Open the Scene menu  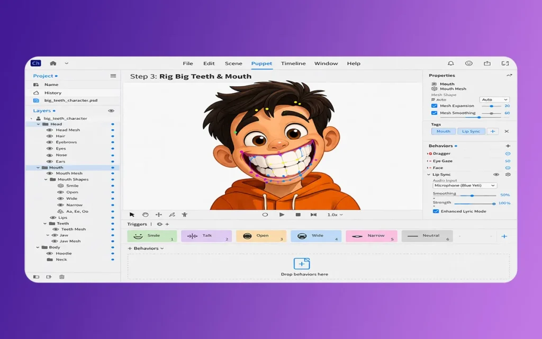coord(233,64)
